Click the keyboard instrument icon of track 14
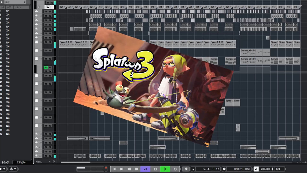 click(36, 100)
